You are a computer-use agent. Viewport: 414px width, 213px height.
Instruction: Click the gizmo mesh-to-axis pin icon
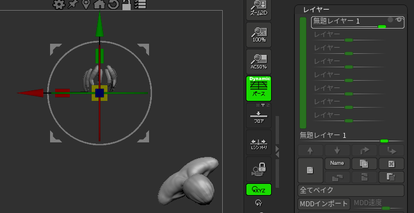(x=72, y=4)
